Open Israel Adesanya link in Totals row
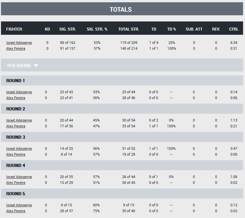The image size is (245, 218). (19, 43)
